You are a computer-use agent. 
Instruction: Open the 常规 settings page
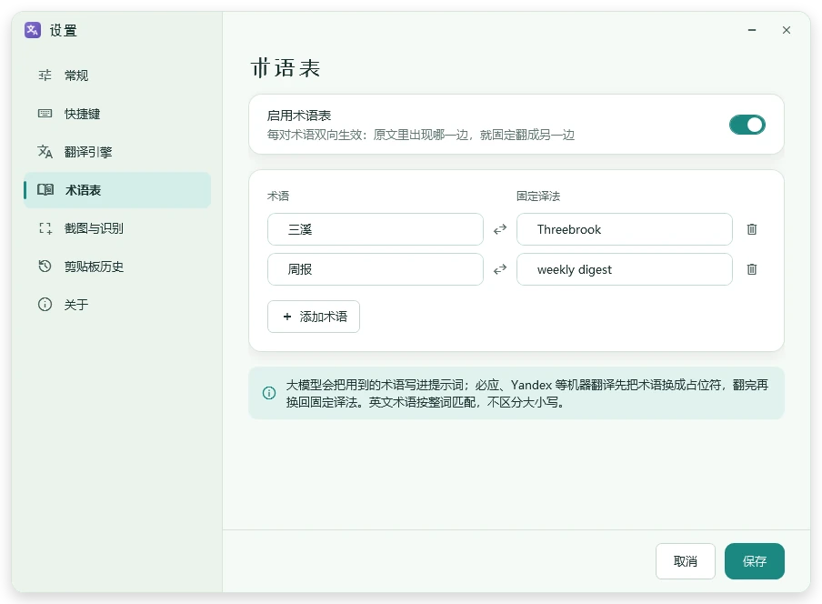(x=117, y=75)
